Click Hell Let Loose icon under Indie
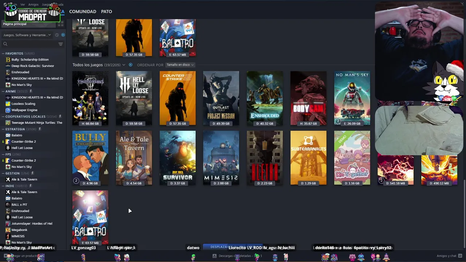The height and width of the screenshot is (262, 466). point(8,217)
